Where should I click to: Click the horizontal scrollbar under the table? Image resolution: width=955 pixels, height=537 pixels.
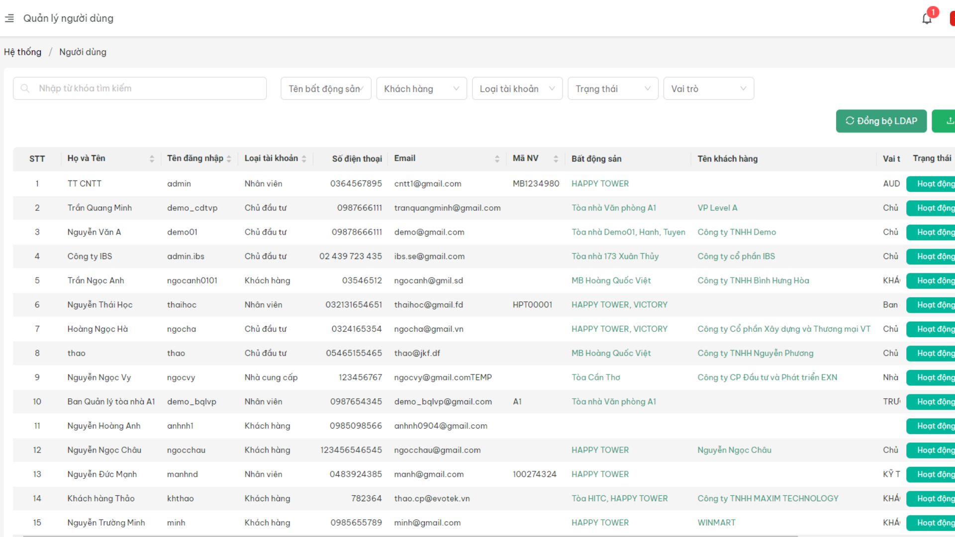pyautogui.click(x=410, y=536)
